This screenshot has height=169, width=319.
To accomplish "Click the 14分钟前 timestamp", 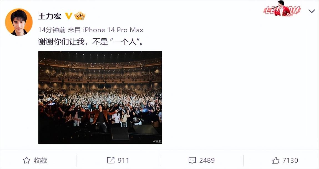I will [x=52, y=30].
